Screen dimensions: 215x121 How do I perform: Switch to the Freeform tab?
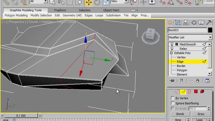[x=60, y=10]
